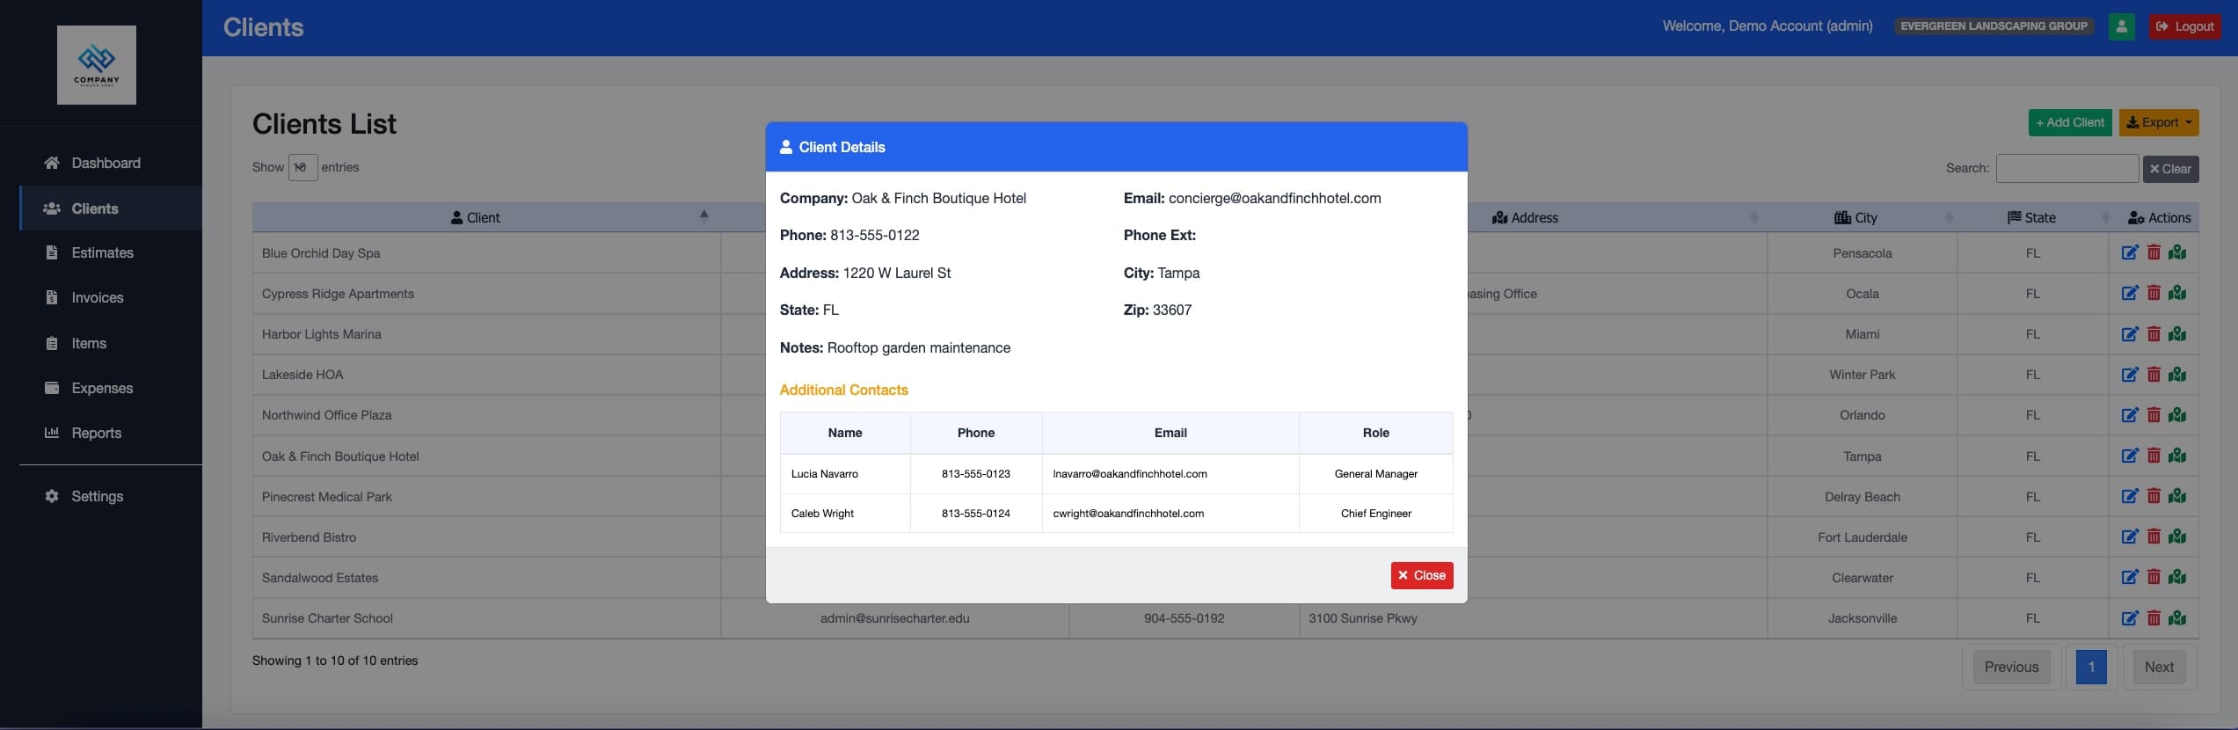The image size is (2238, 730).
Task: Open map icon for Lakeside HOA row
Action: point(2177,374)
